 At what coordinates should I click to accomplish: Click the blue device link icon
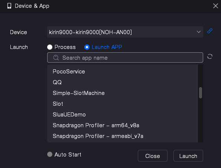click(210, 31)
